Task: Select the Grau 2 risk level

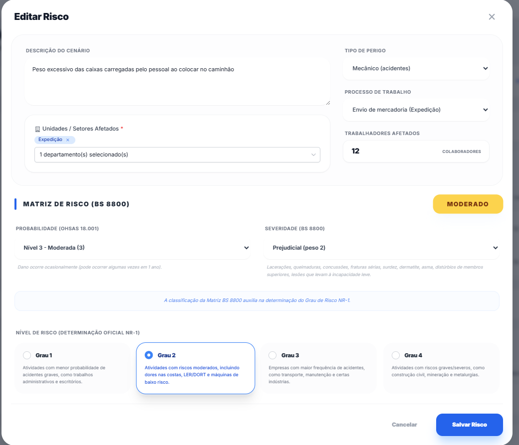Action: (149, 355)
